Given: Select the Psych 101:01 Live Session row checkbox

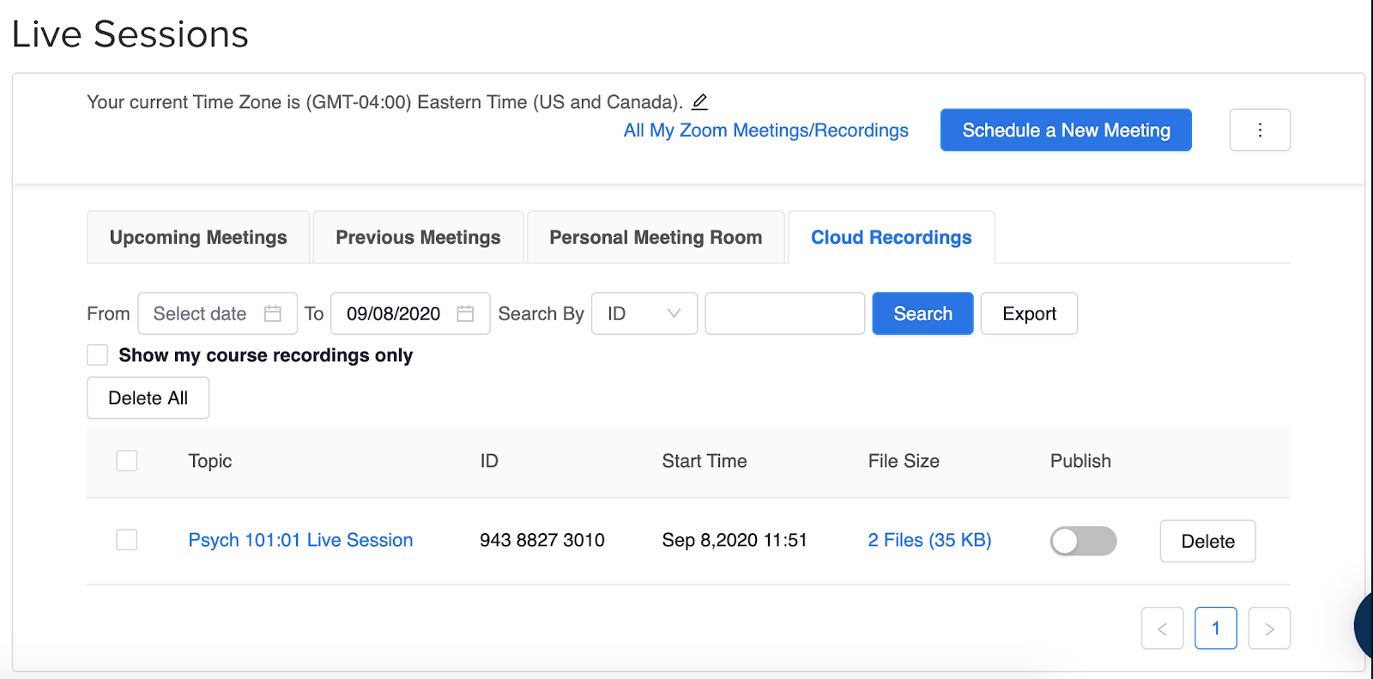Looking at the screenshot, I should click(x=127, y=540).
